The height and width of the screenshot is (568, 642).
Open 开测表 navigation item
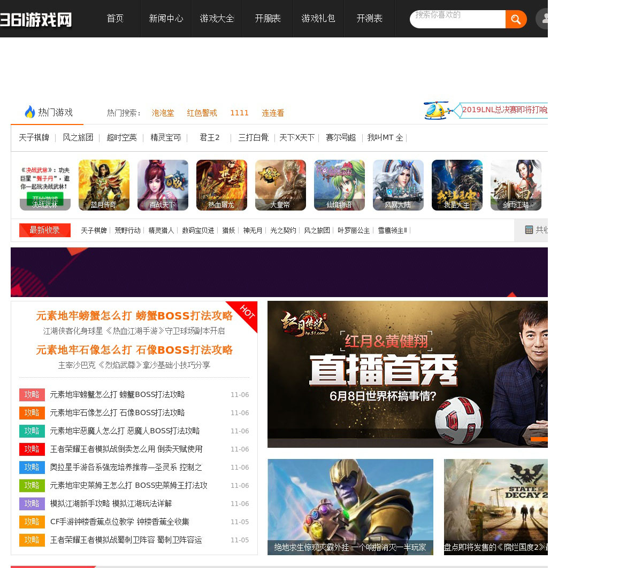coord(369,19)
